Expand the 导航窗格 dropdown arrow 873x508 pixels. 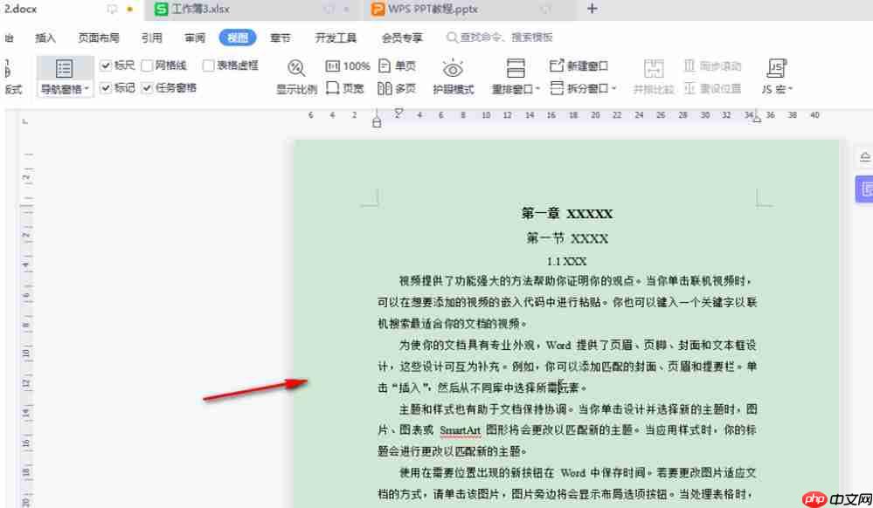coord(87,87)
